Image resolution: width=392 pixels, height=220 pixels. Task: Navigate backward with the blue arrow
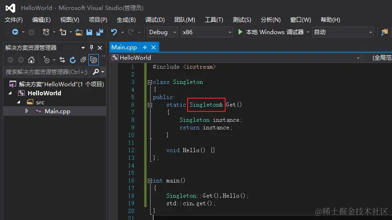pos(15,32)
